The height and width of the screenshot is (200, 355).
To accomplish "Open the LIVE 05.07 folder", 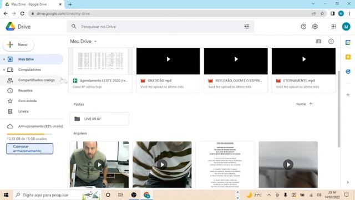I will (99, 119).
